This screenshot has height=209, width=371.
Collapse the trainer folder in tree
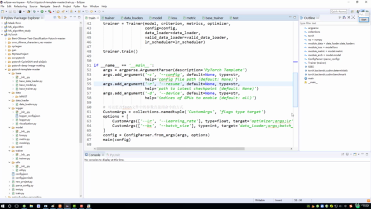[x=10, y=151]
